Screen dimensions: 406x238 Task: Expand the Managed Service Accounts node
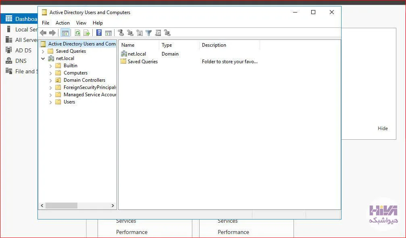pos(50,95)
